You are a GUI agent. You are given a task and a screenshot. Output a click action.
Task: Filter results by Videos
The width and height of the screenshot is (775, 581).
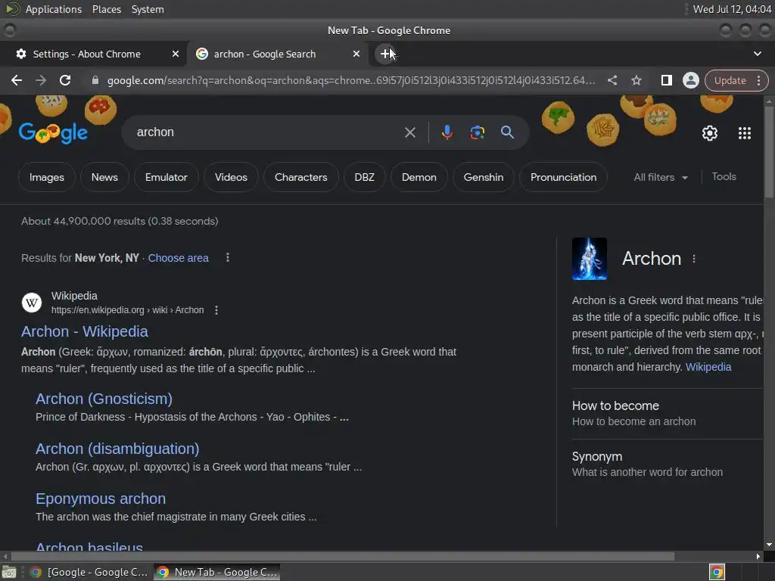(231, 177)
